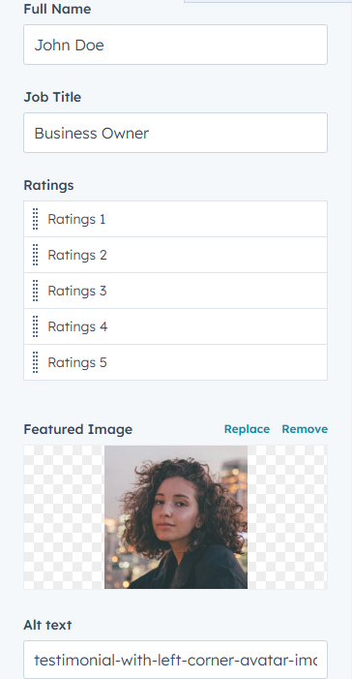Select the Ratings 3 item text
This screenshot has width=352, height=679.
(77, 291)
